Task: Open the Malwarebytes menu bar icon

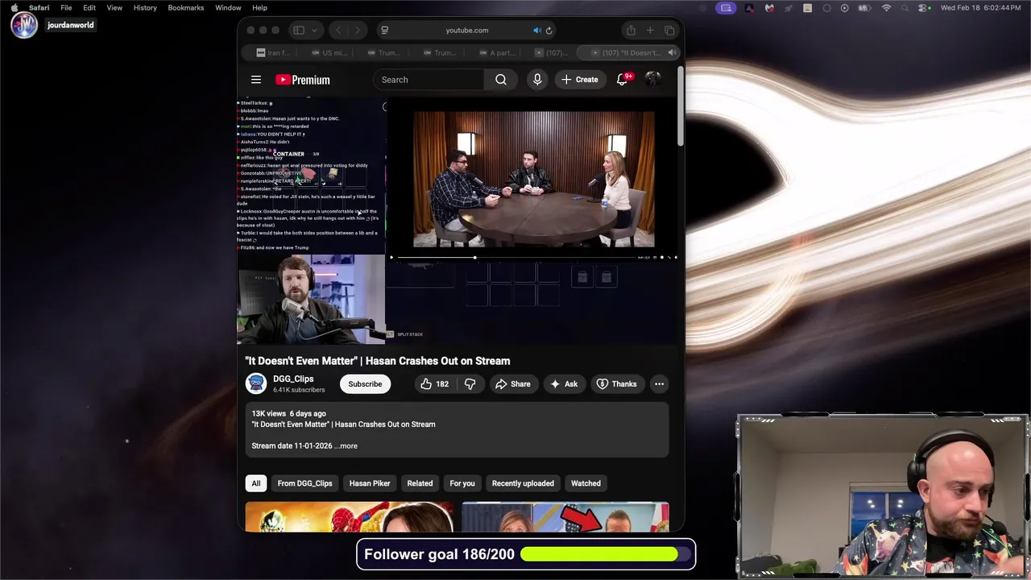Action: (x=769, y=8)
